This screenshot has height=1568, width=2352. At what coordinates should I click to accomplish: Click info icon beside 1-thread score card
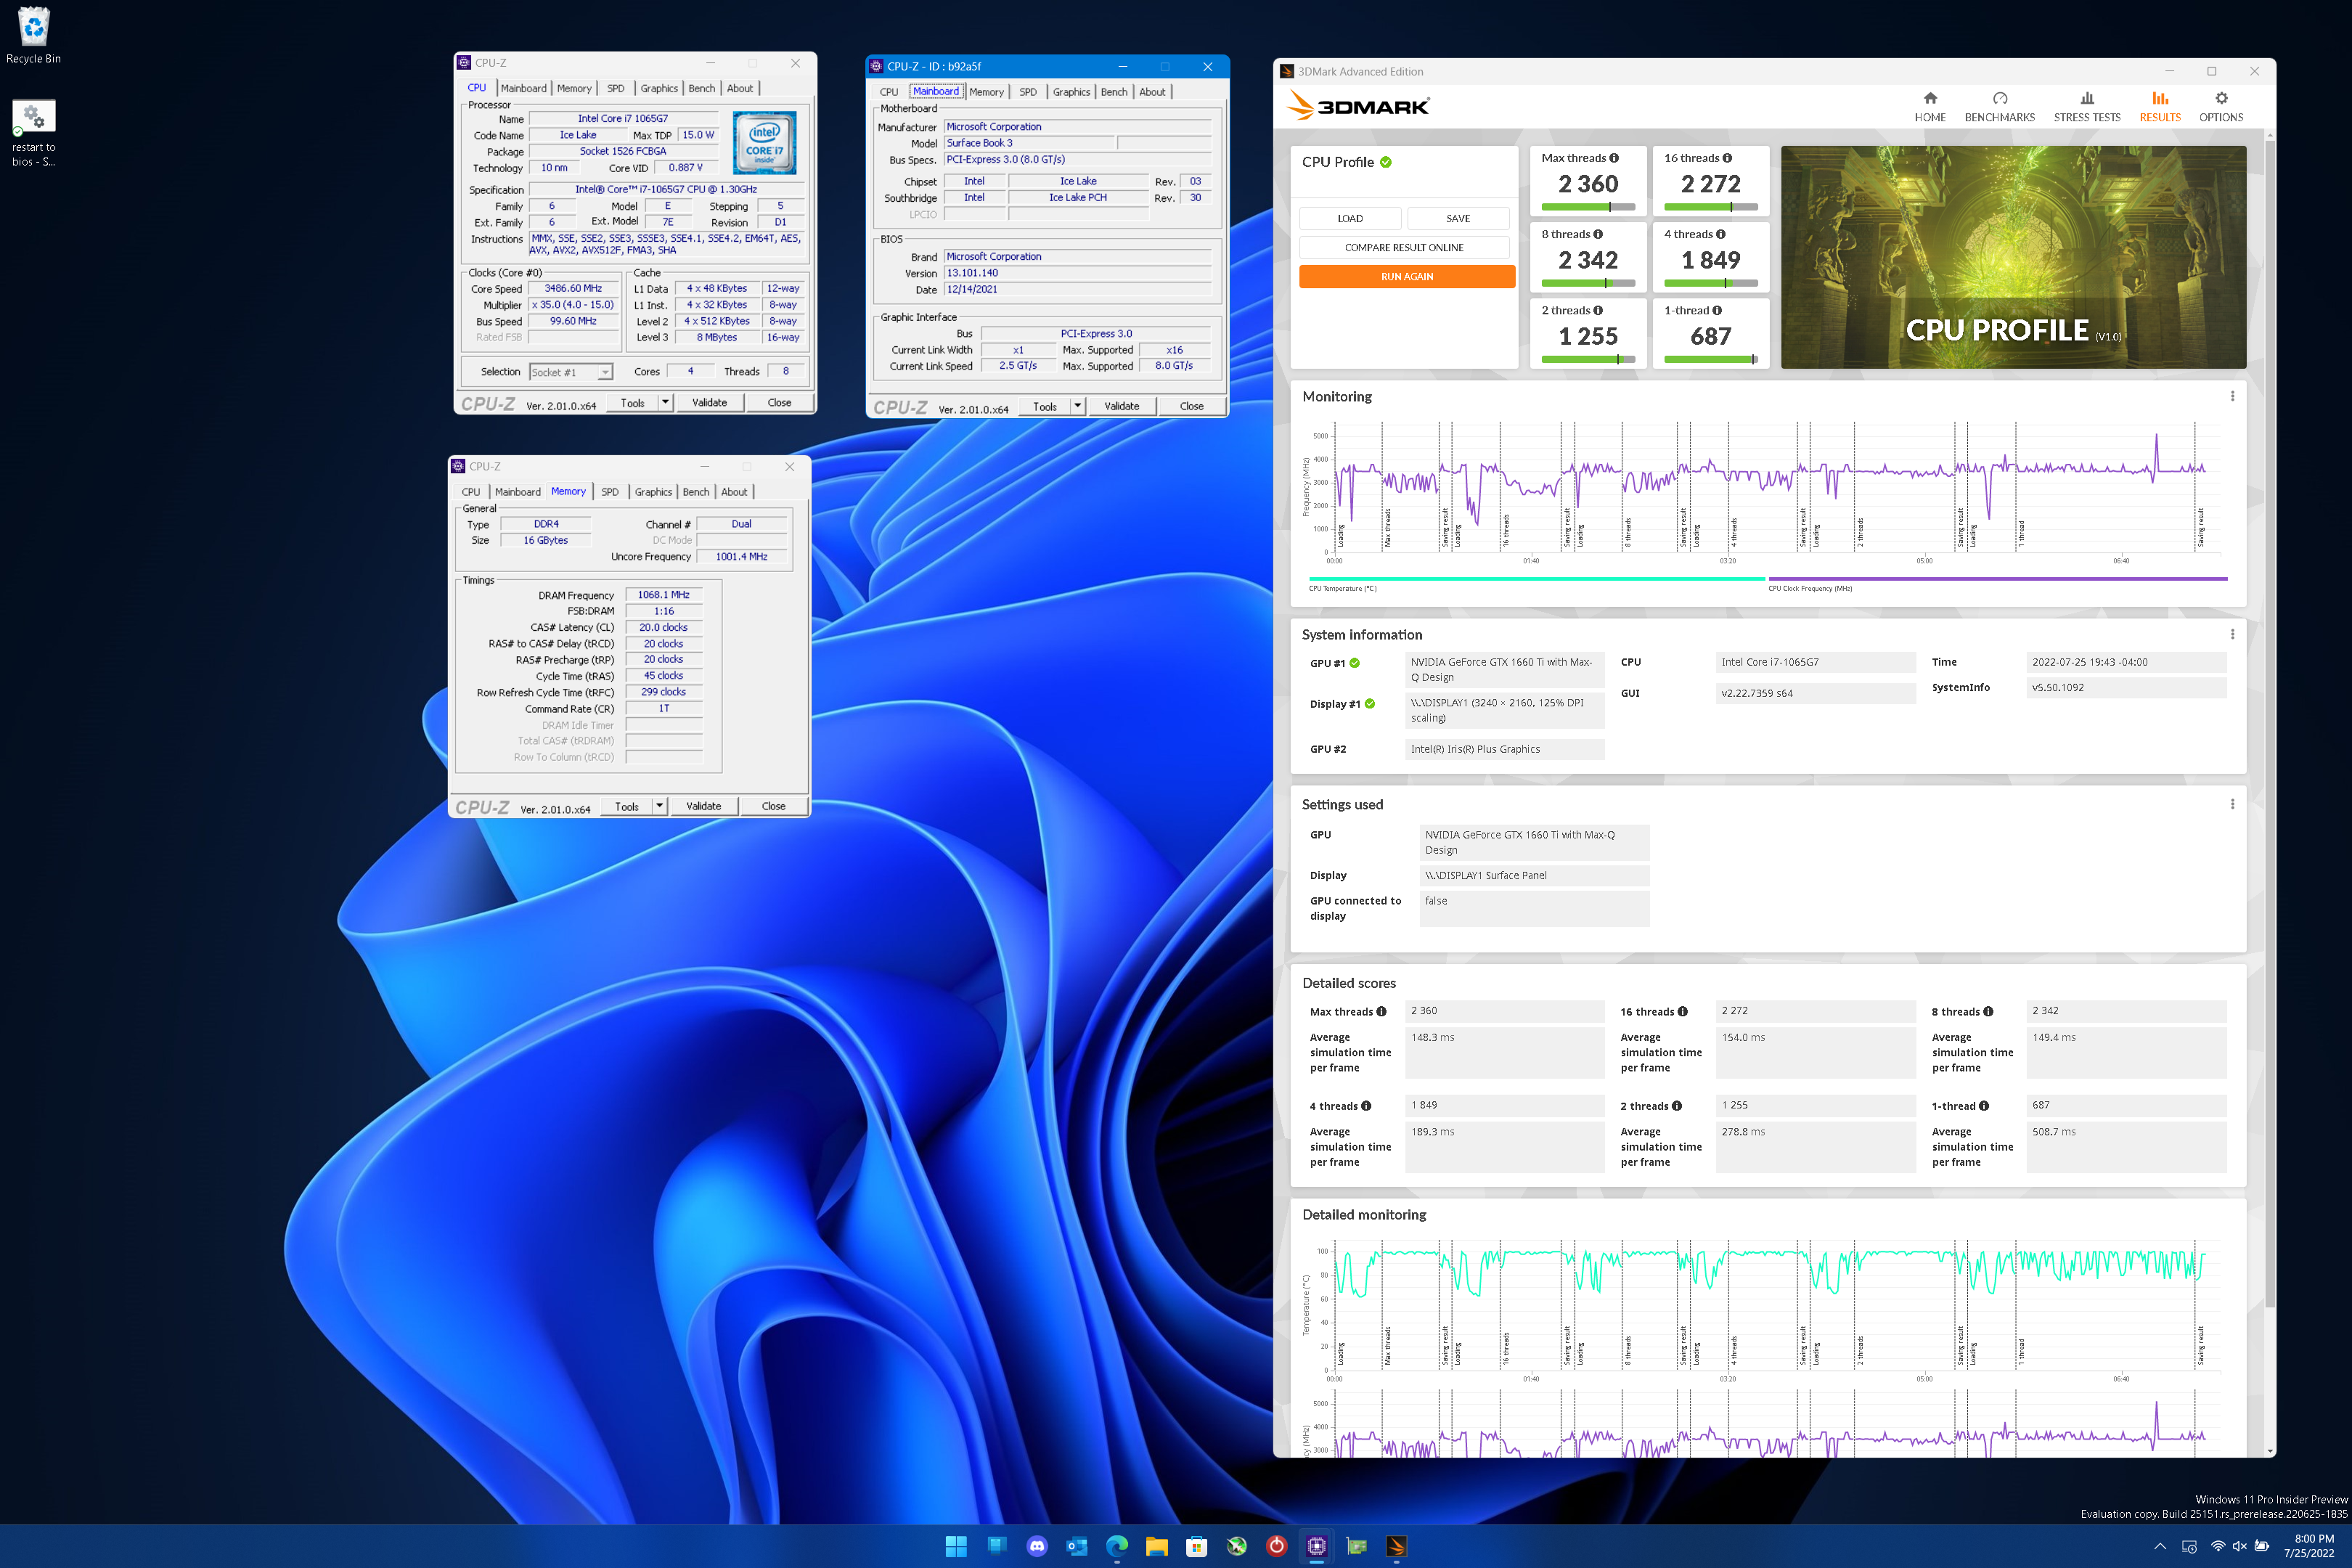click(x=1717, y=310)
